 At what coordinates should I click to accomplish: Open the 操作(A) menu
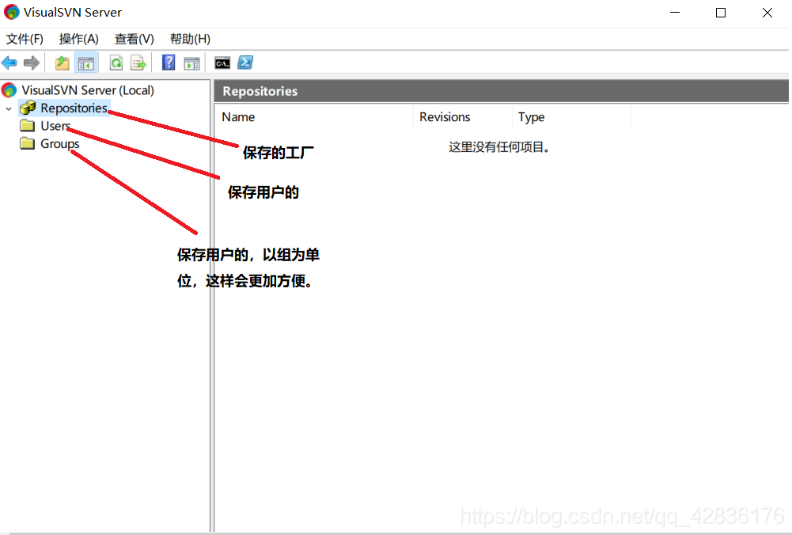tap(79, 39)
